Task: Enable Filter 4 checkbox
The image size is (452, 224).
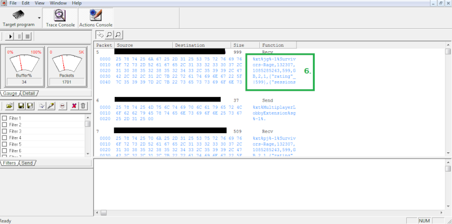Action: tap(5, 138)
